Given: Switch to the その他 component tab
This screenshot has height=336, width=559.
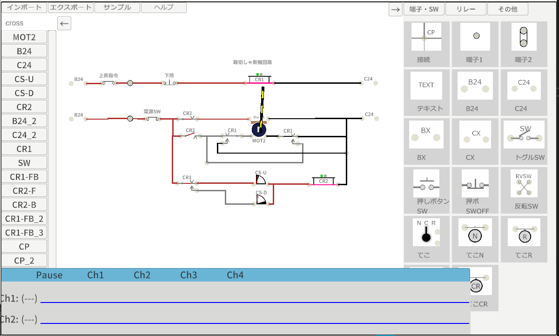Looking at the screenshot, I should pos(508,9).
